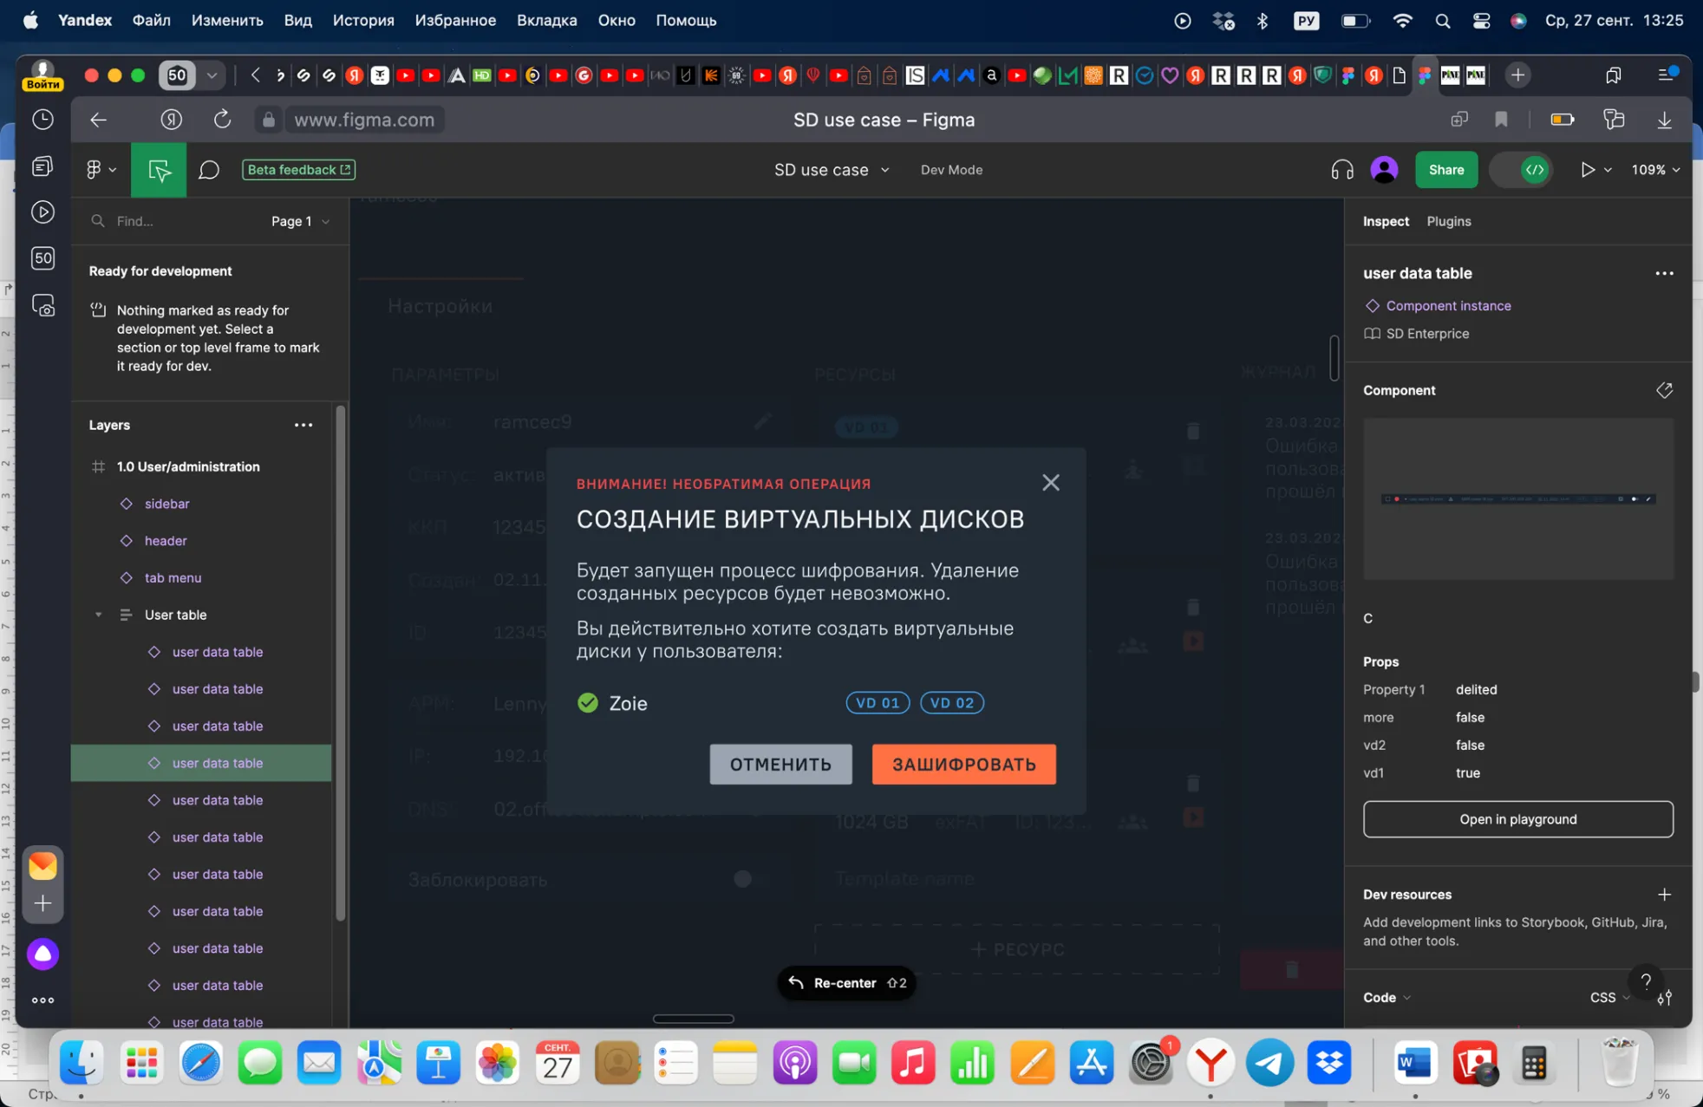
Task: Click the canvas horizontal scrollbar
Action: [693, 1019]
